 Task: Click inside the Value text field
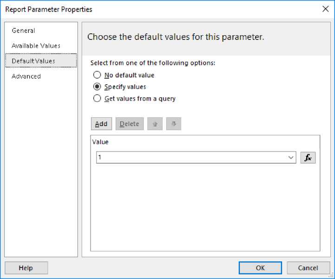(x=190, y=158)
